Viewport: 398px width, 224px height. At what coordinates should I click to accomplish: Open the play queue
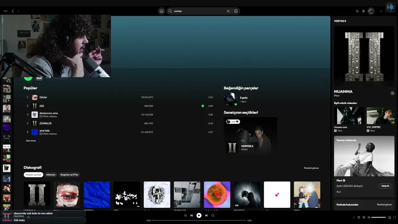tap(359, 217)
